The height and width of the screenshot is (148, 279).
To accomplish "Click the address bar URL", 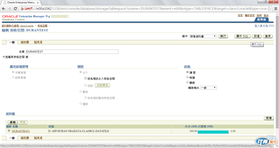I will coord(145,8).
